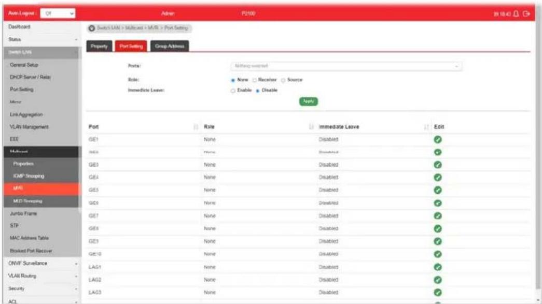
Task: Click the edit icon for LAG1
Action: [x=438, y=267]
